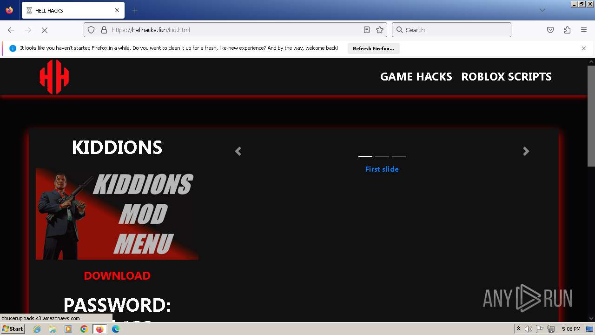
Task: Open the media player taskbar icon
Action: [68, 329]
